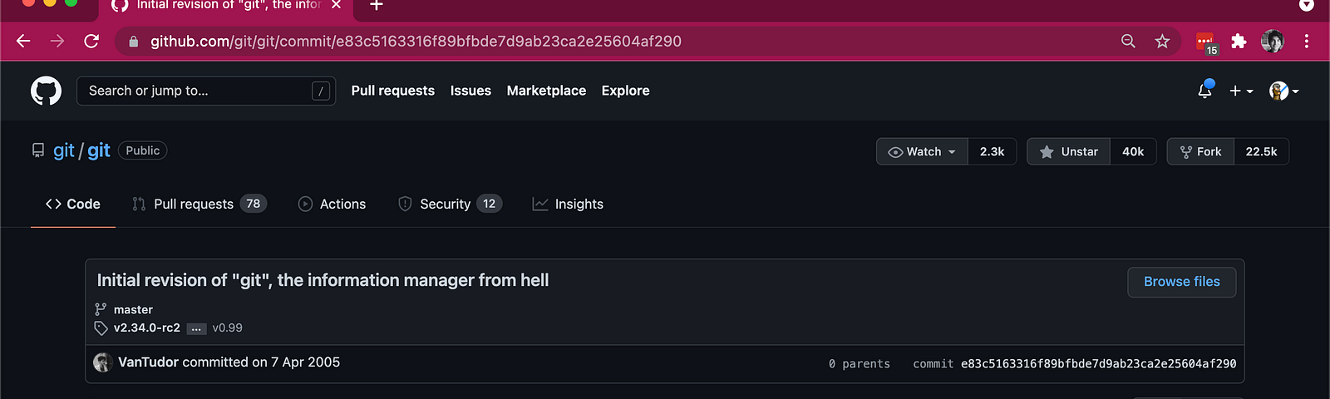Viewport: 1330px width, 399px height.
Task: Click the browser zoom magnifier icon
Action: (x=1128, y=41)
